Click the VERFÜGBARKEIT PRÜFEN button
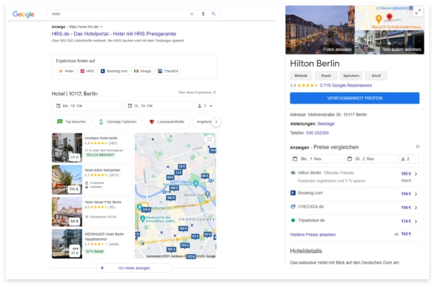The height and width of the screenshot is (287, 435). pyautogui.click(x=355, y=98)
